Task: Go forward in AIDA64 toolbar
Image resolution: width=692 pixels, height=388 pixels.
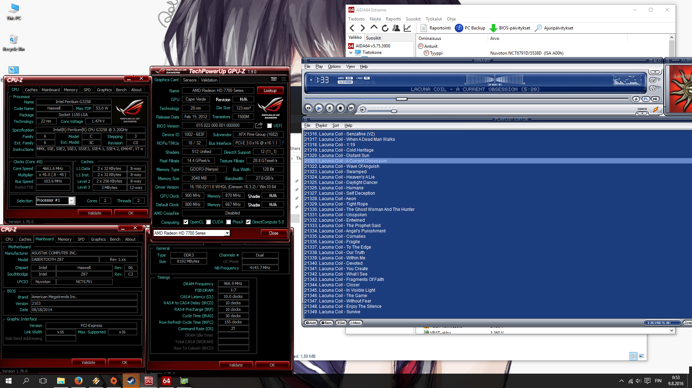Action: (363, 28)
